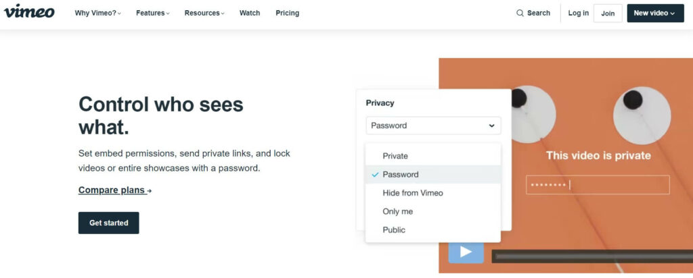The height and width of the screenshot is (278, 693).
Task: Choose Hide from Vimeo option
Action: [413, 193]
